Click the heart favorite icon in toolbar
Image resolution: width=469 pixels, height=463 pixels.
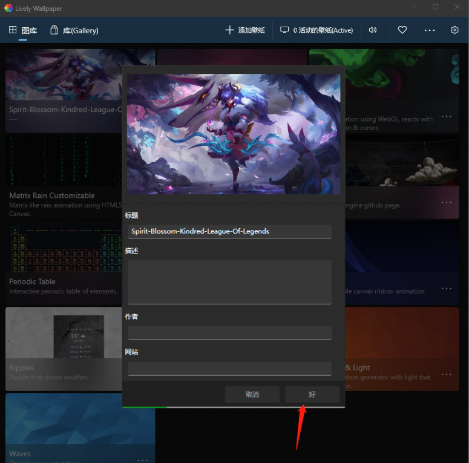pyautogui.click(x=402, y=30)
